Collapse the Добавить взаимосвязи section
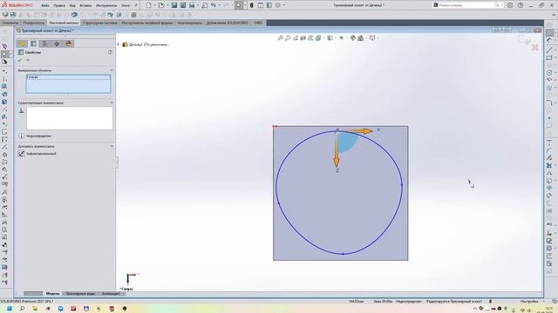Screen dimensions: 558x313 [x=112, y=146]
